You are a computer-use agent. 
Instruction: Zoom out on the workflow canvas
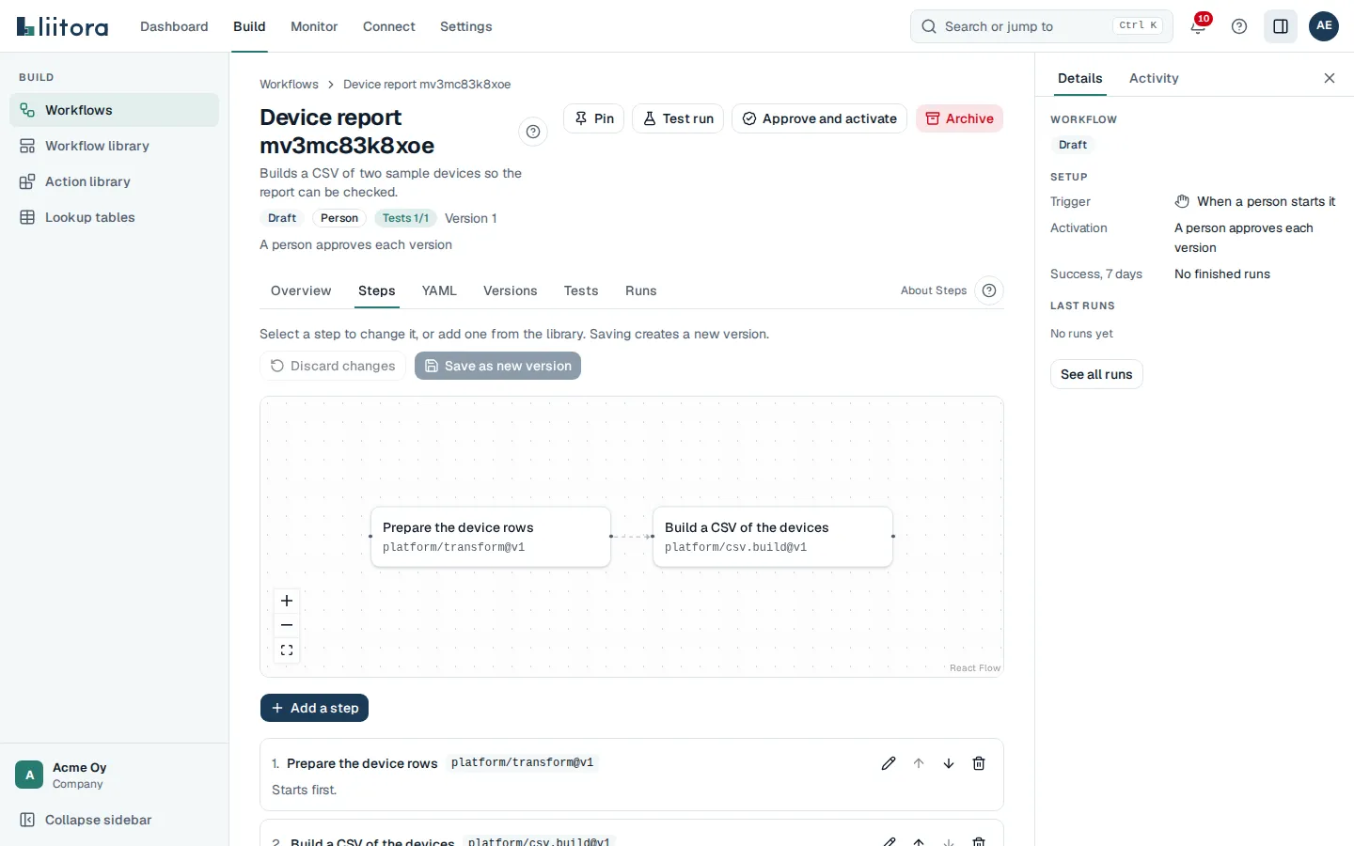point(287,625)
